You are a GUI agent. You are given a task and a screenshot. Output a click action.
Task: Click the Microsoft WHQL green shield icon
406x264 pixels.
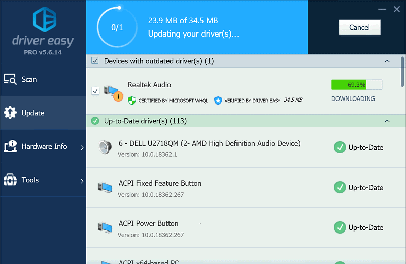(x=132, y=100)
